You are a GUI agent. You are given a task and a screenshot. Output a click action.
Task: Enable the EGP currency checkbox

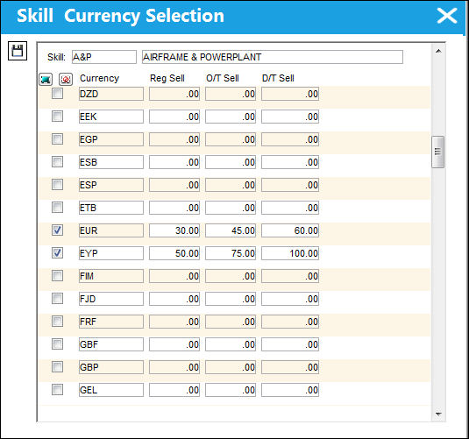[x=57, y=139]
